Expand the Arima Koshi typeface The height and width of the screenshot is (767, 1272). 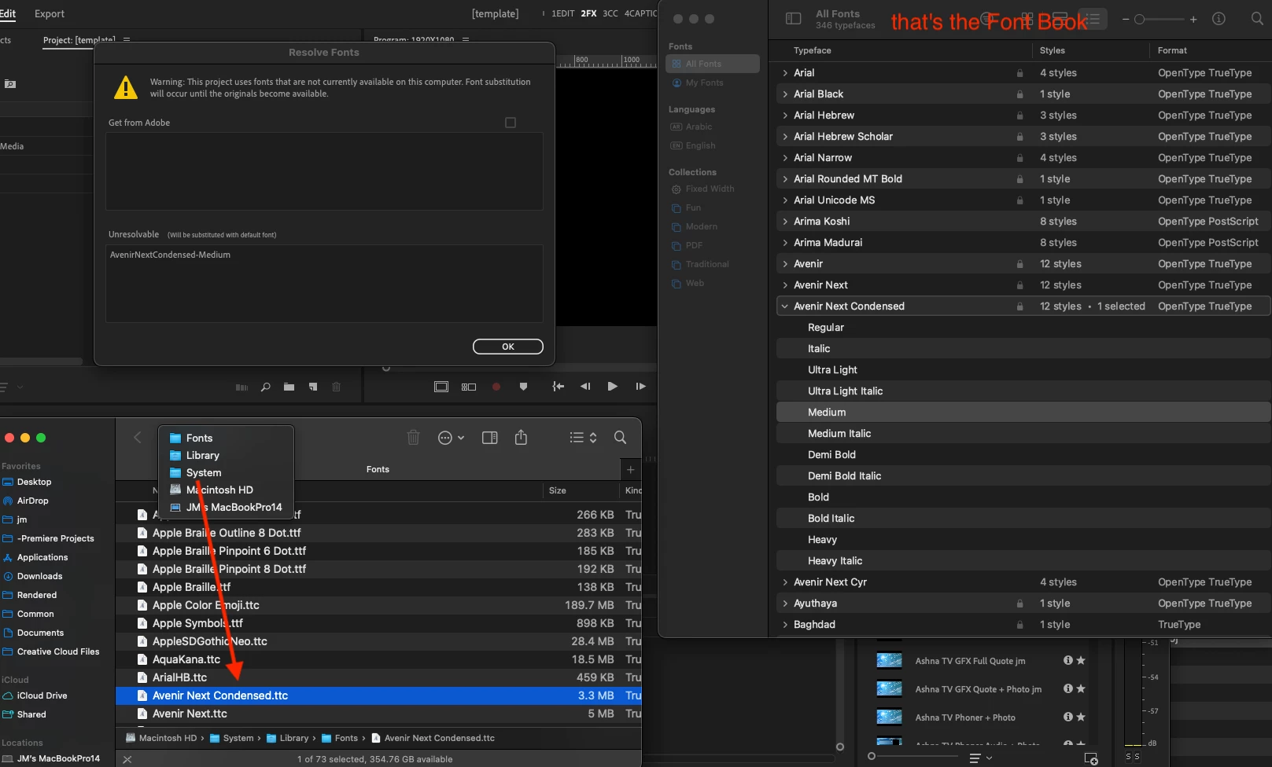(x=785, y=222)
